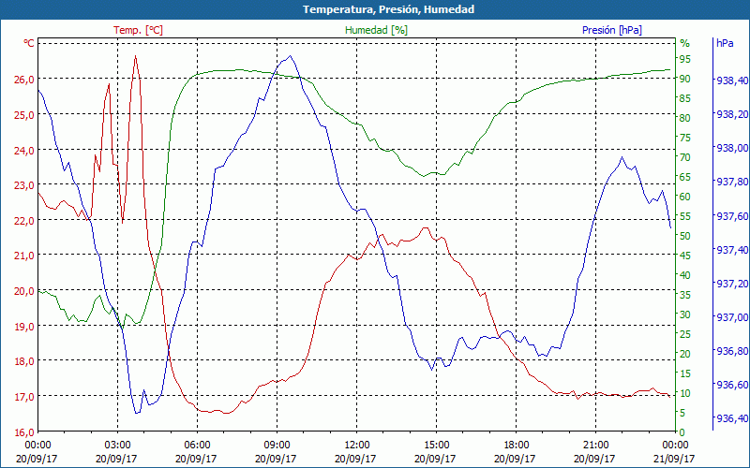Click the 936,80 pressure axis value
The image size is (750, 468).
tap(732, 351)
